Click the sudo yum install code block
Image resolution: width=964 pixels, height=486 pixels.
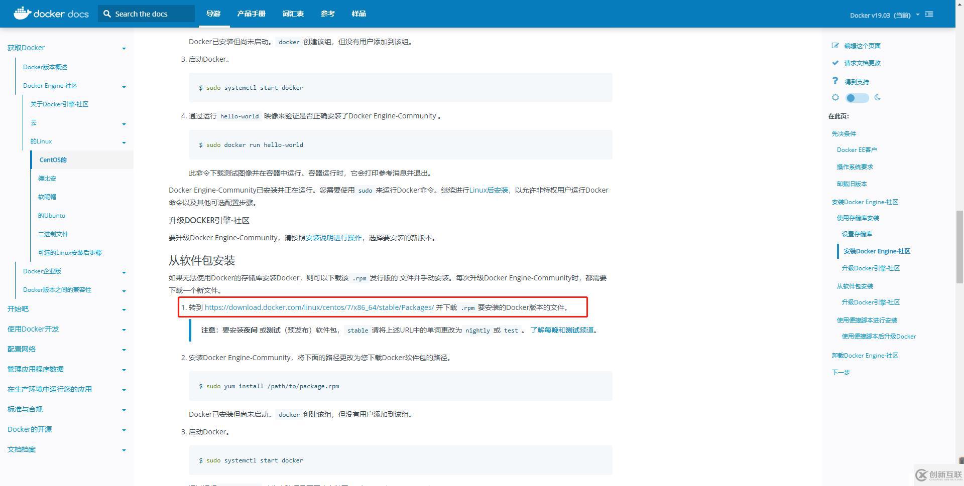[400, 386]
